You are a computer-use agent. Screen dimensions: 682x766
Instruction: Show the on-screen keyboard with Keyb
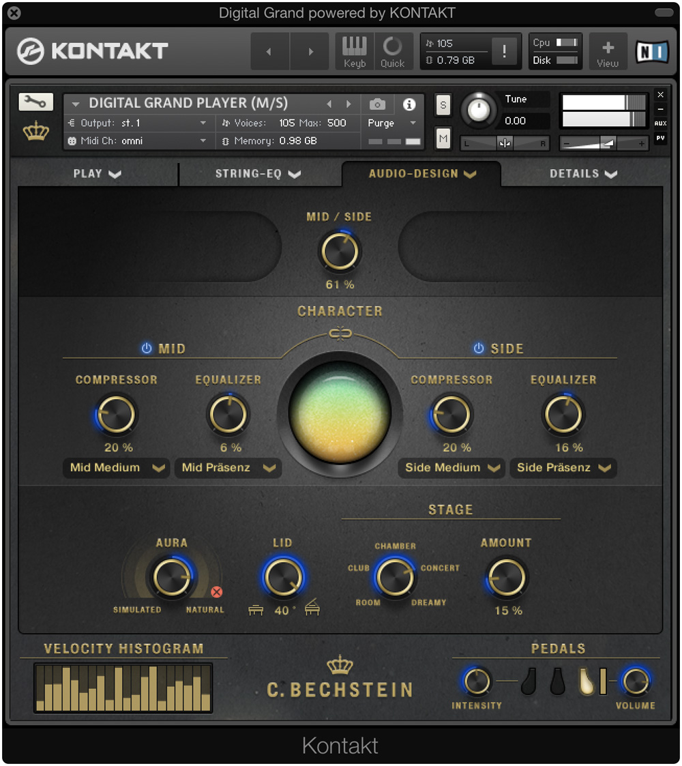pos(355,52)
